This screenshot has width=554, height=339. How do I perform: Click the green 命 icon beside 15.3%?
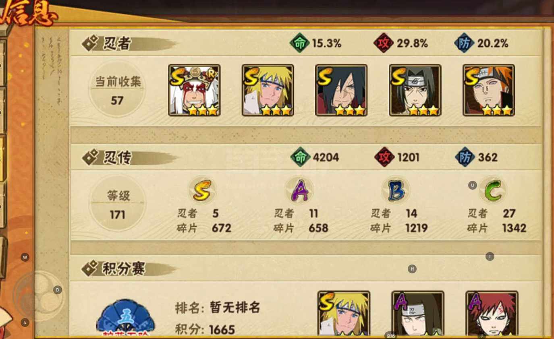(x=299, y=43)
